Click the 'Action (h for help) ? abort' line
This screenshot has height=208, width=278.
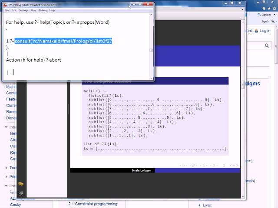coord(33,60)
